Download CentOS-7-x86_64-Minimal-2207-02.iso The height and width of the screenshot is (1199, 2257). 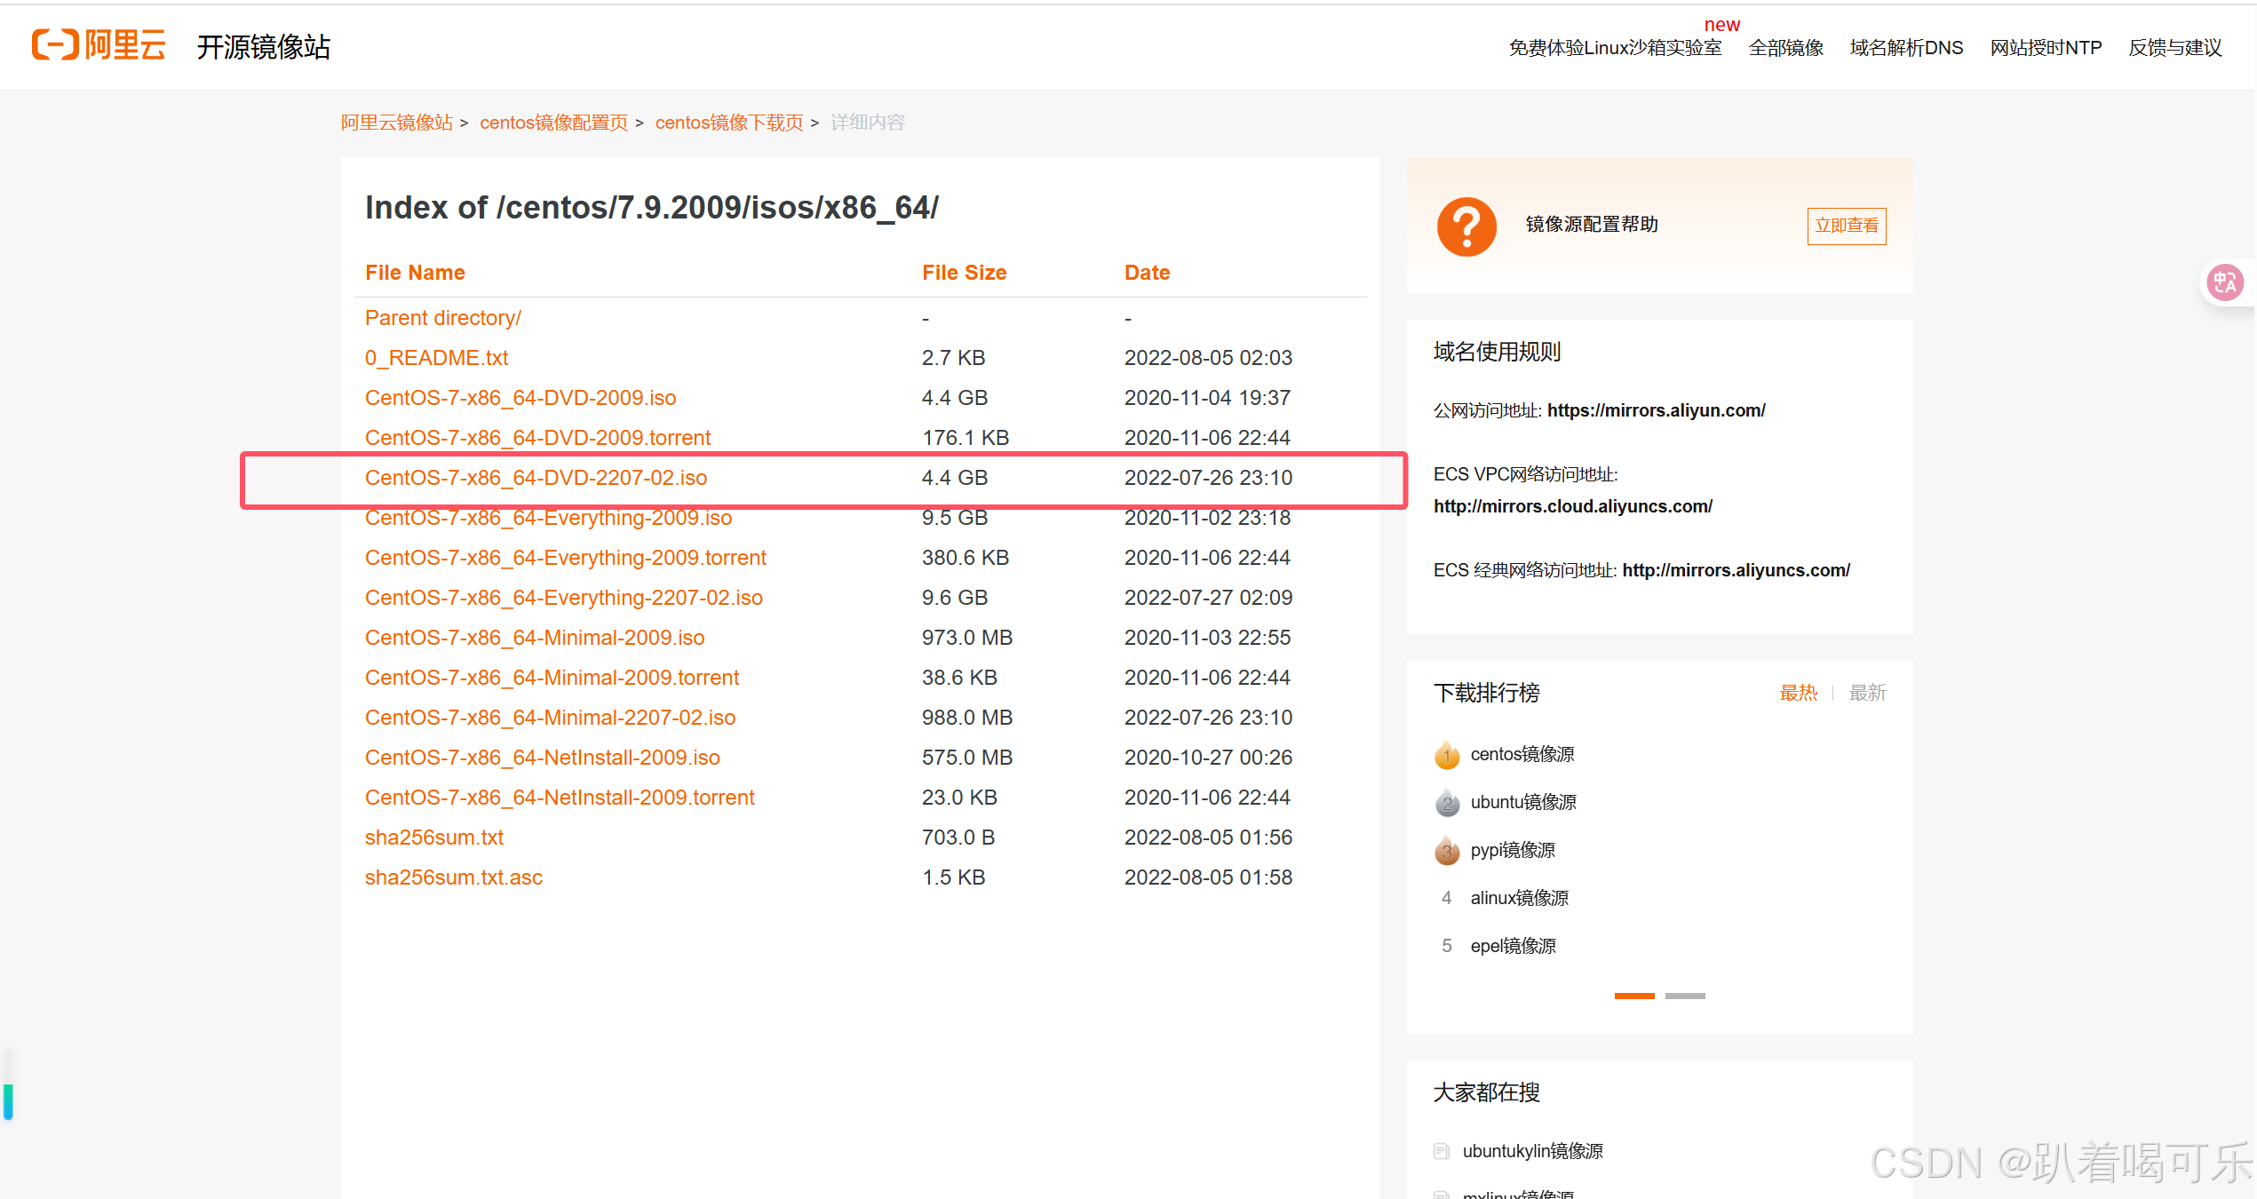point(550,718)
